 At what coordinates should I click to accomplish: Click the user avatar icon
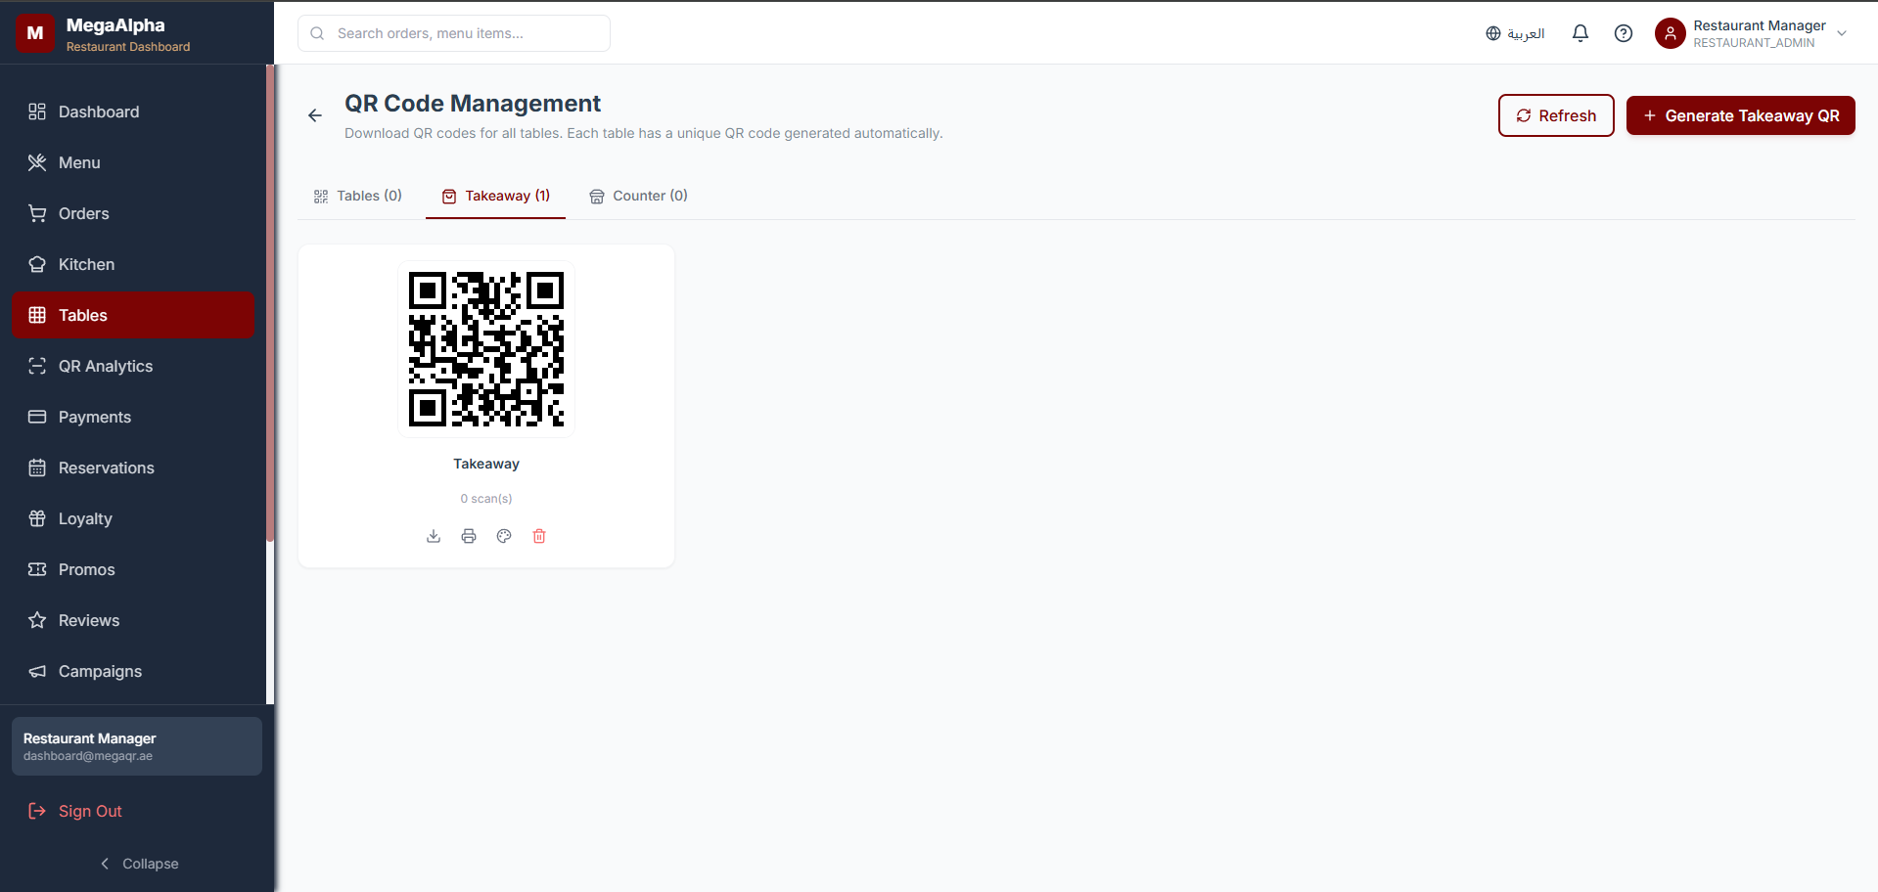point(1671,33)
